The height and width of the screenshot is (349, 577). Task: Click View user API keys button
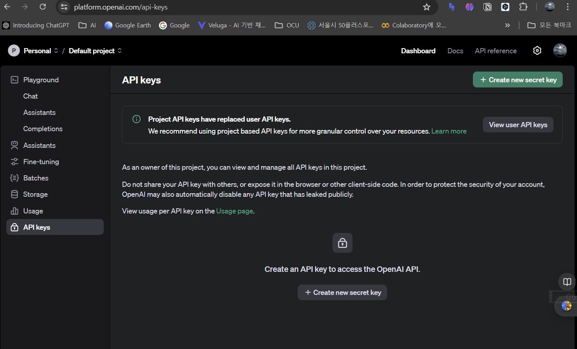point(518,125)
